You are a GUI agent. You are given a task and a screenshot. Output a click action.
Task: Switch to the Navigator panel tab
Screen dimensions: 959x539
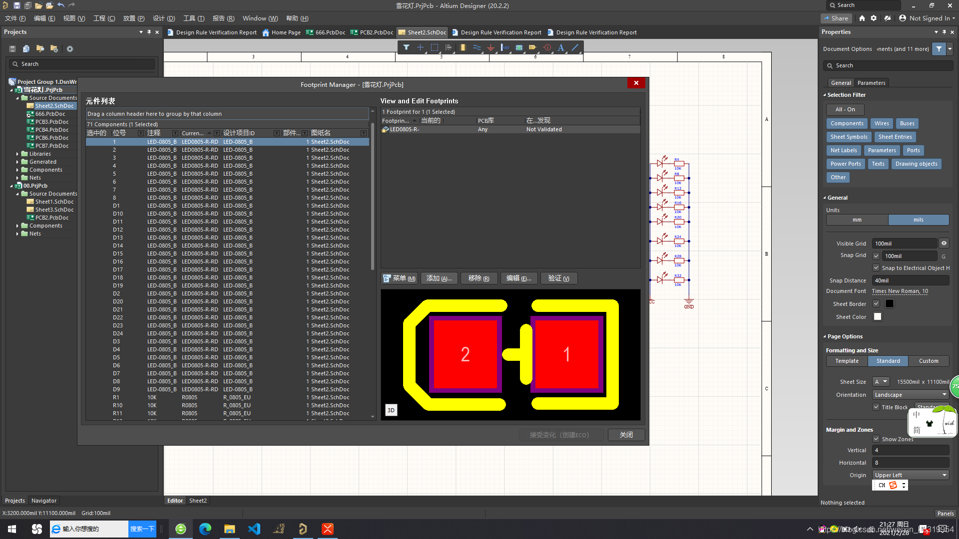tap(44, 501)
